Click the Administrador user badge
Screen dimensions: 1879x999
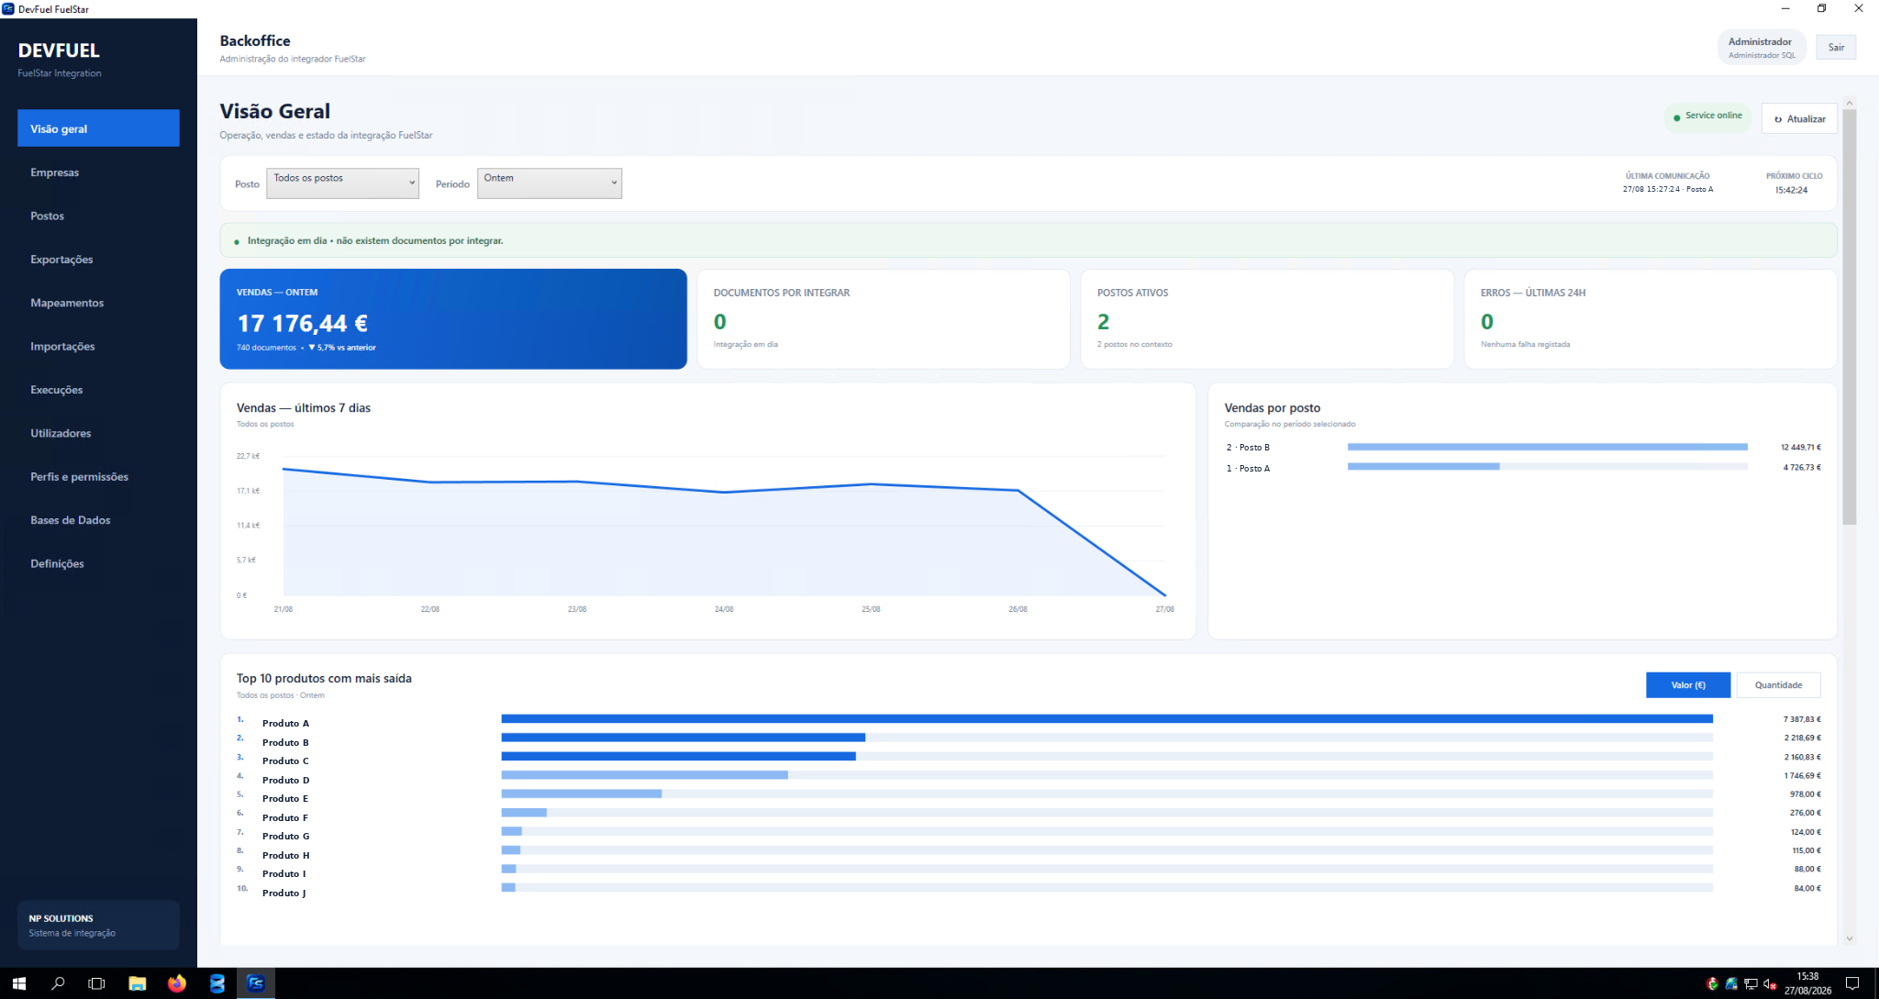click(x=1761, y=48)
